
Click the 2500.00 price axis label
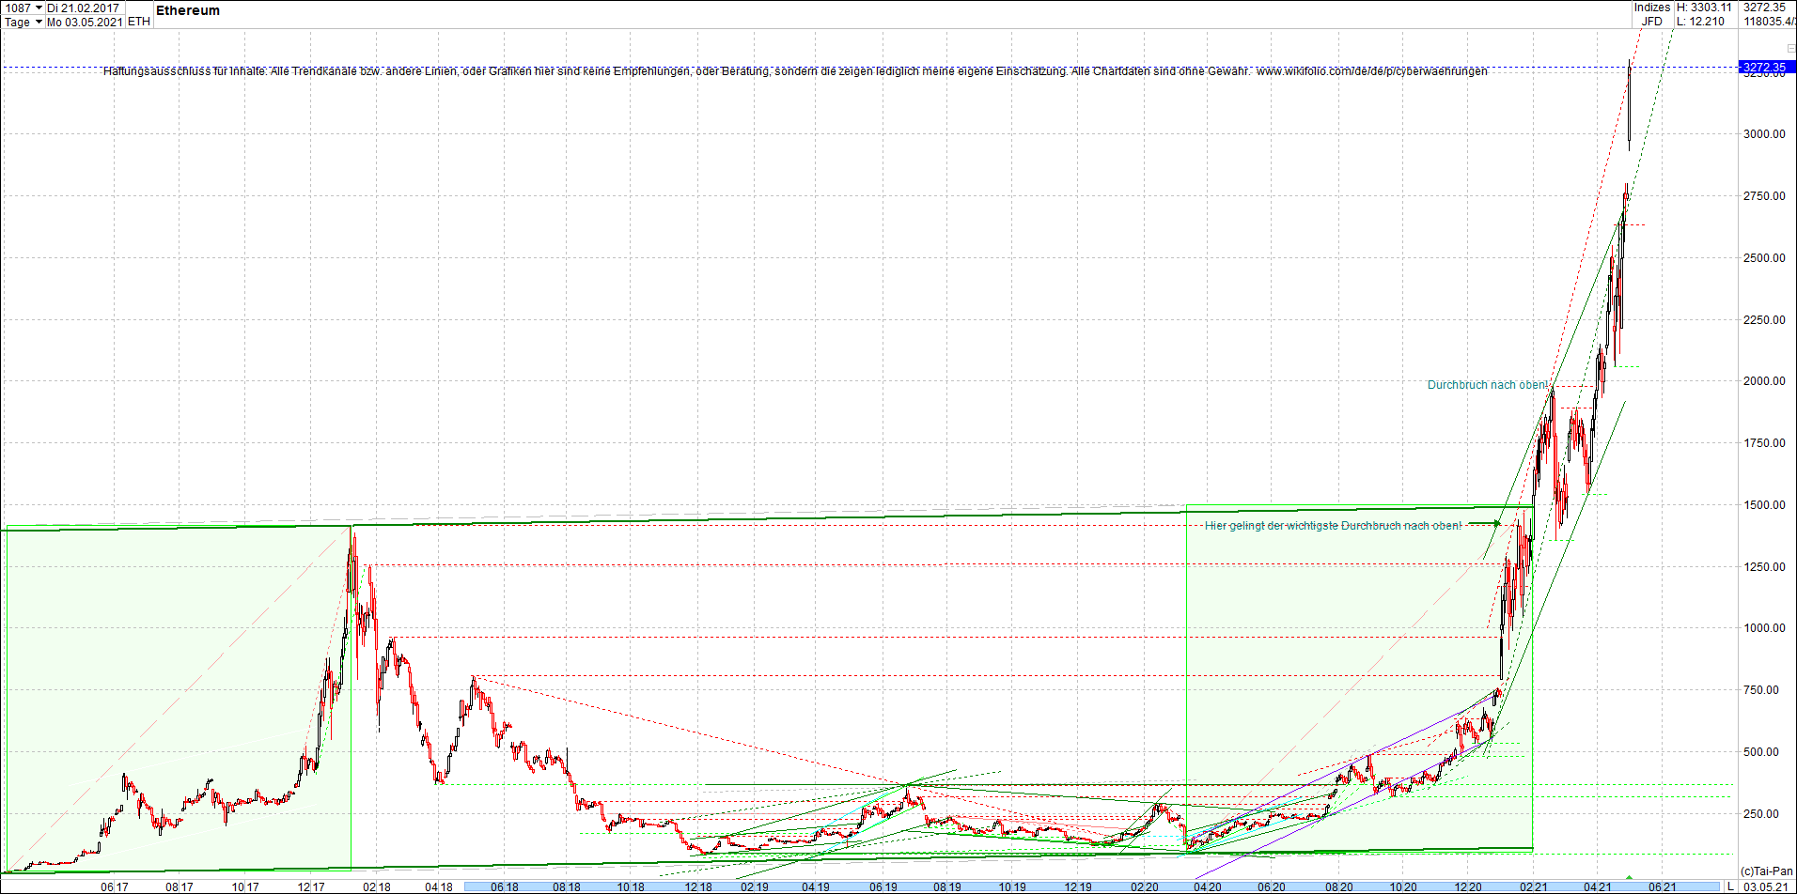[1765, 258]
